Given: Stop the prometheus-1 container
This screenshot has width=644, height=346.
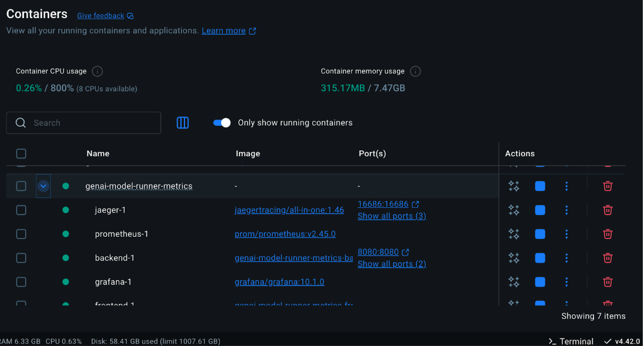Looking at the screenshot, I should [x=540, y=234].
